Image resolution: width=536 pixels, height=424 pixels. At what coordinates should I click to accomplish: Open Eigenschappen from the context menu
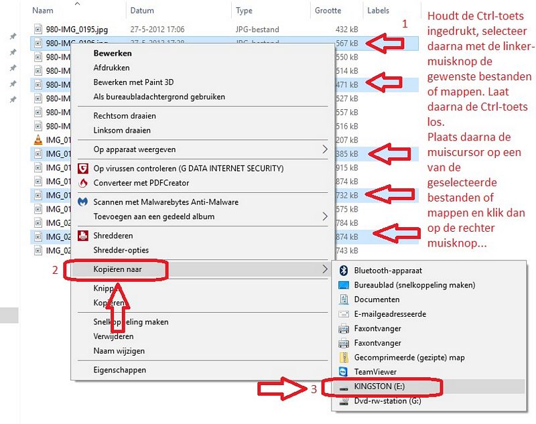119,370
